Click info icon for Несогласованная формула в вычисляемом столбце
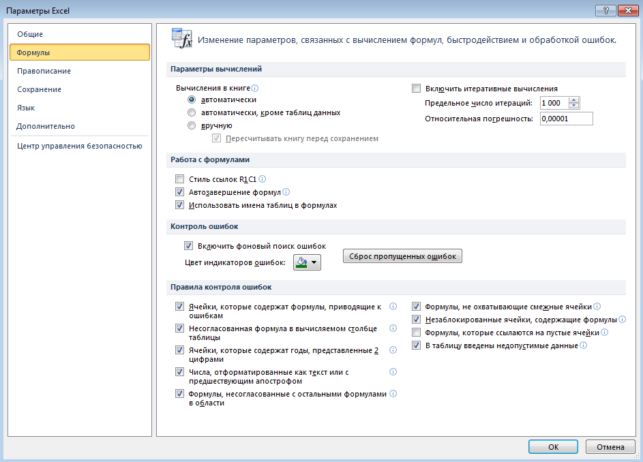The image size is (643, 462). [393, 328]
